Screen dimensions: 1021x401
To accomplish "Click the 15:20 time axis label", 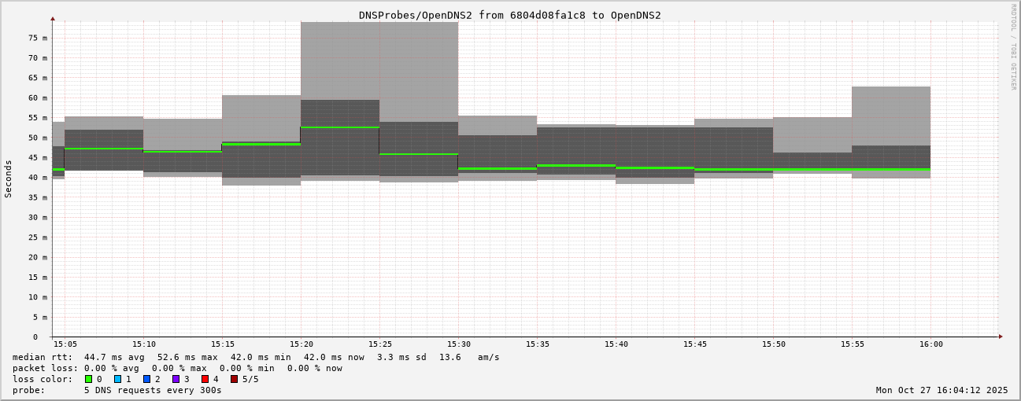I will 301,344.
